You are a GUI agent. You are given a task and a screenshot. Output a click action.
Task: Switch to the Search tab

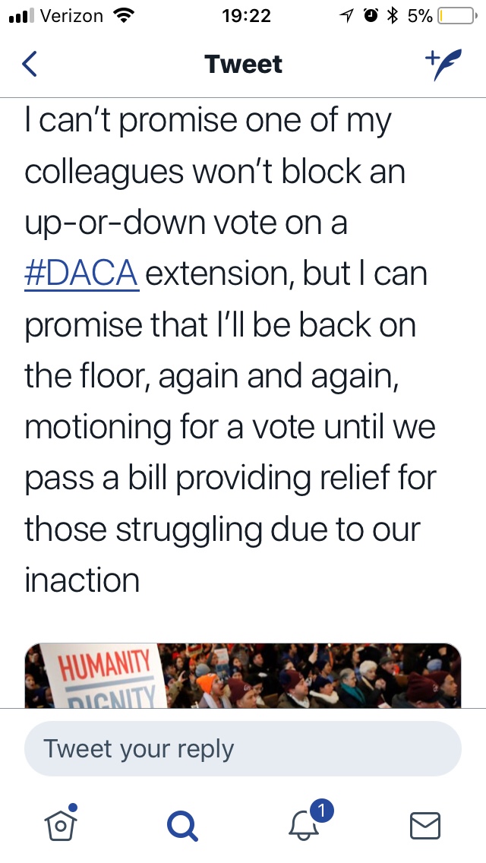click(182, 824)
